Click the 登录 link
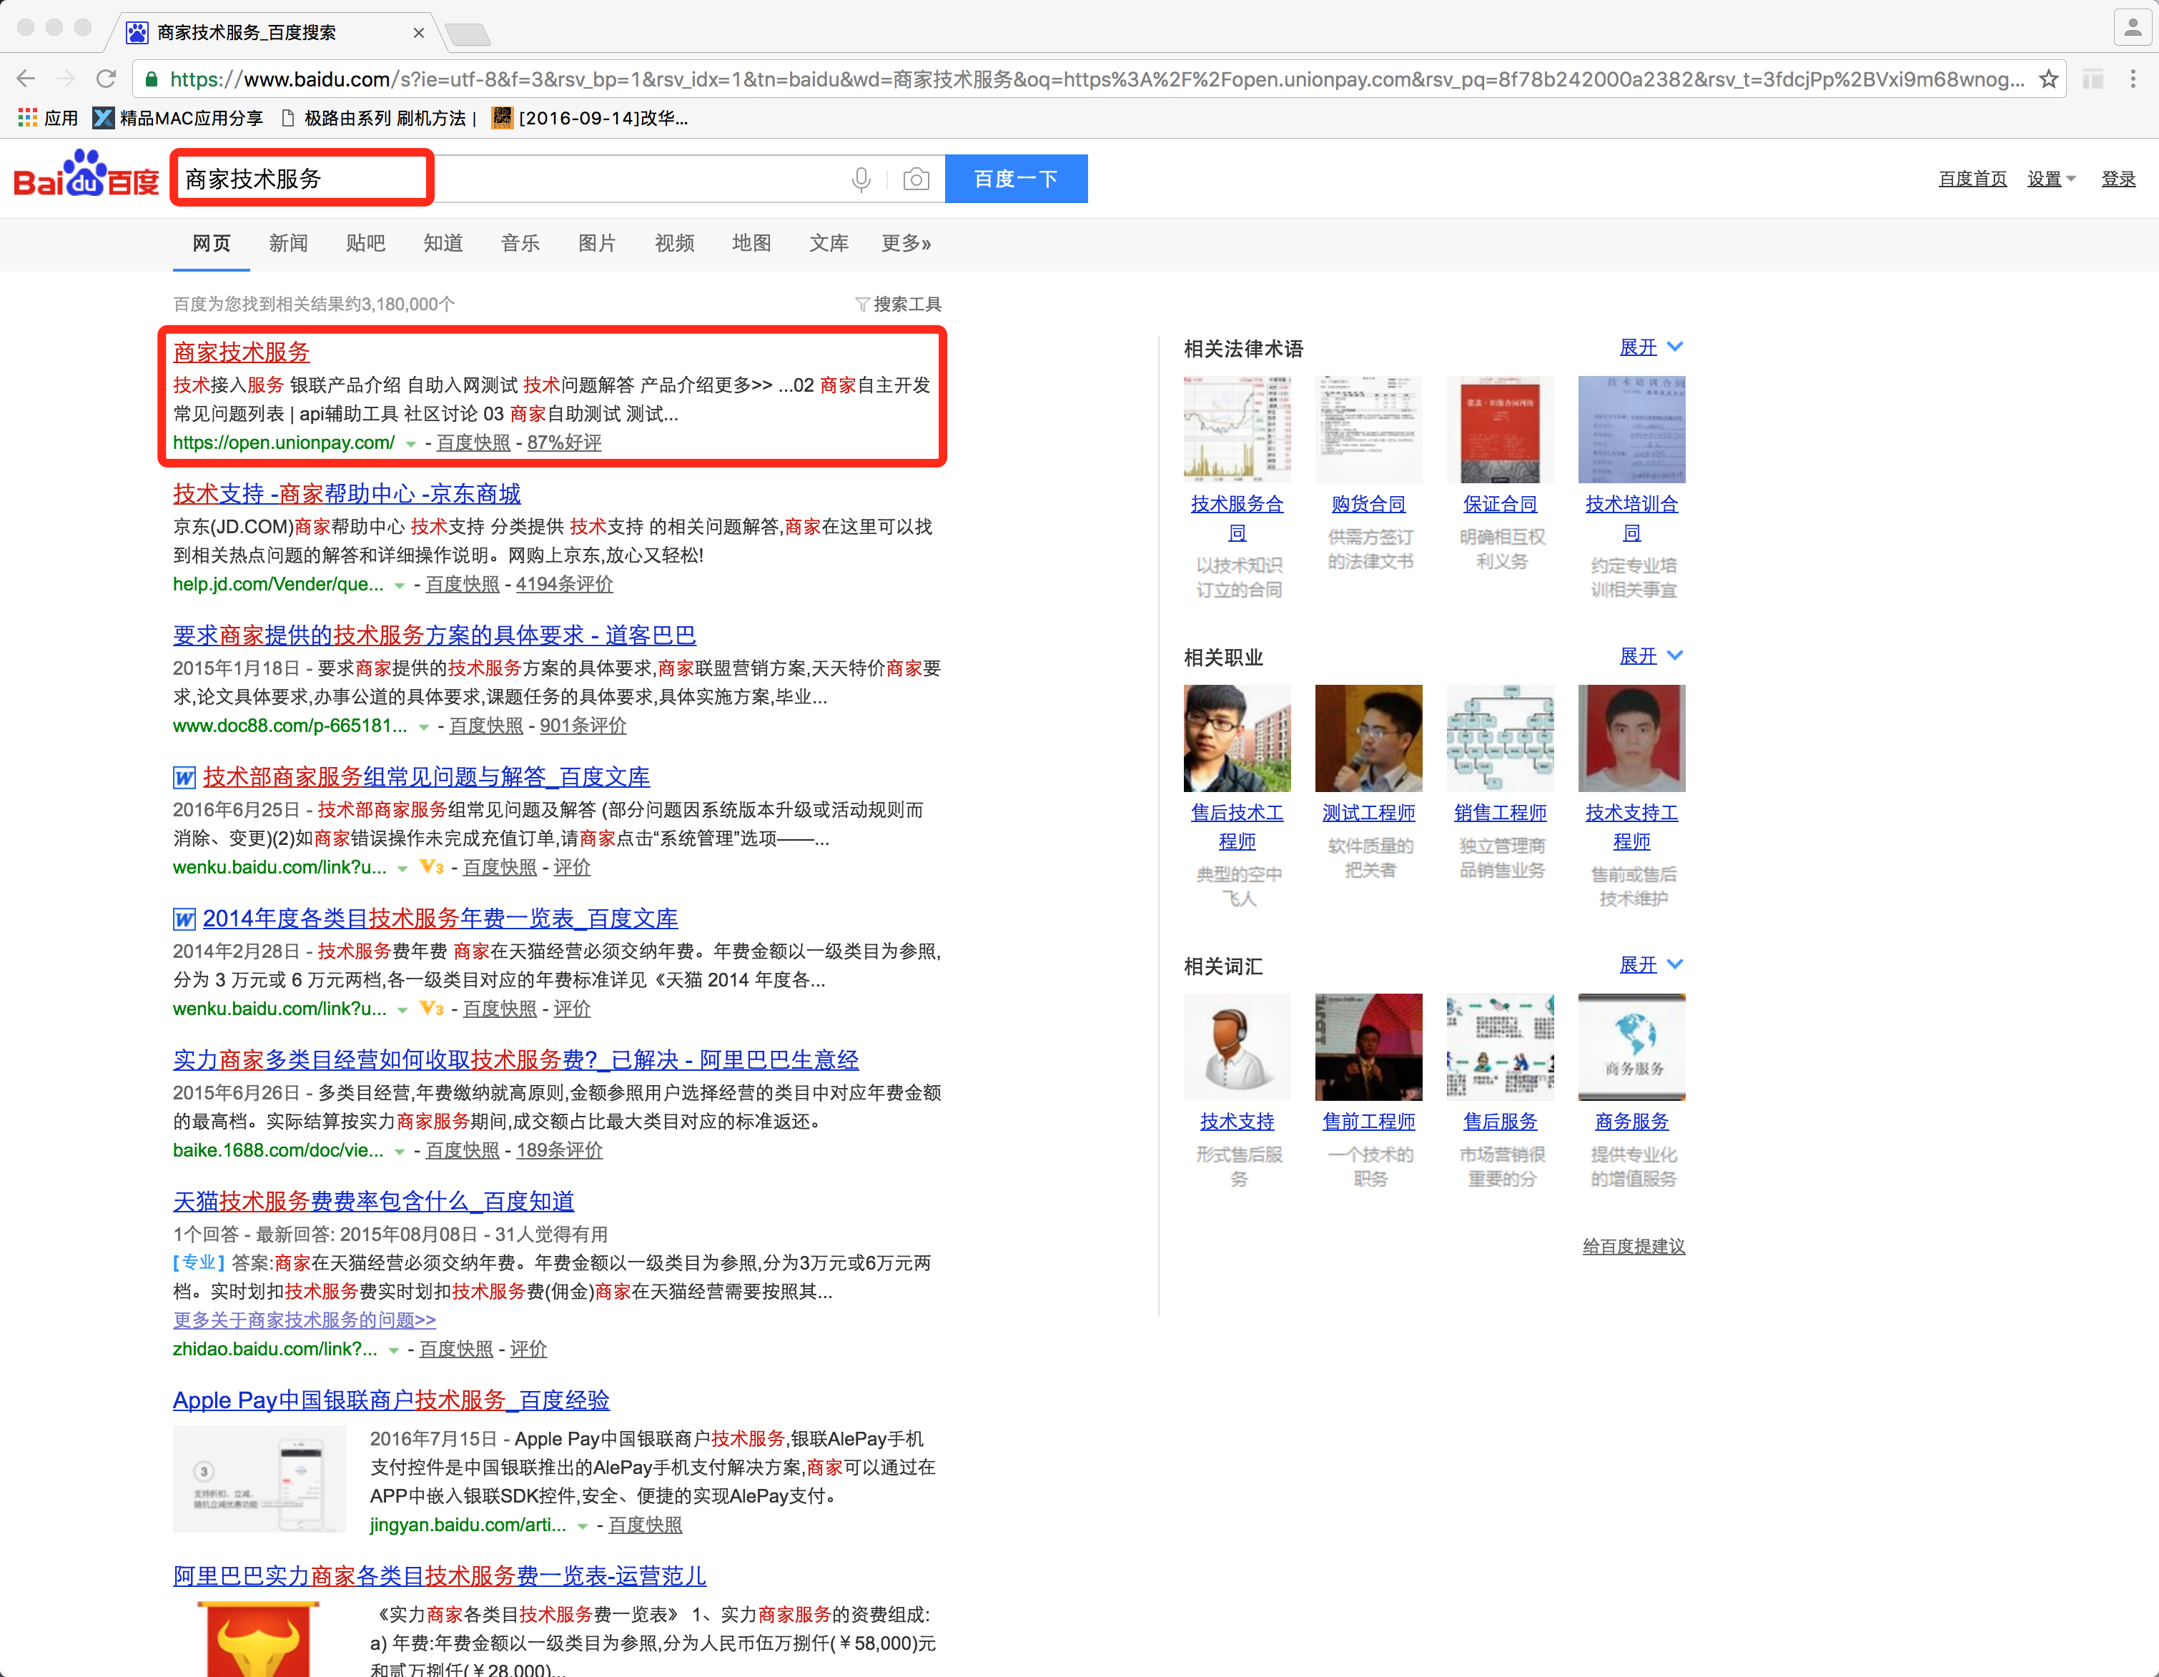The image size is (2159, 1677). point(2118,179)
